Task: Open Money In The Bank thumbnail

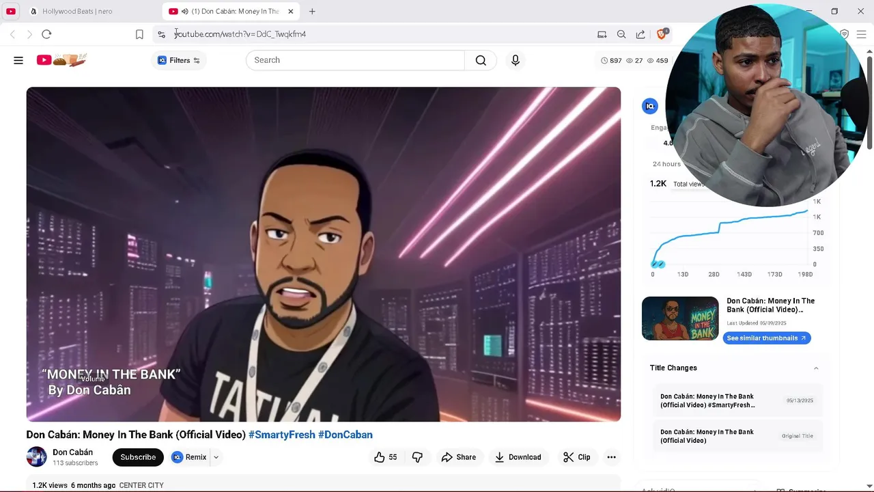Action: pyautogui.click(x=680, y=318)
